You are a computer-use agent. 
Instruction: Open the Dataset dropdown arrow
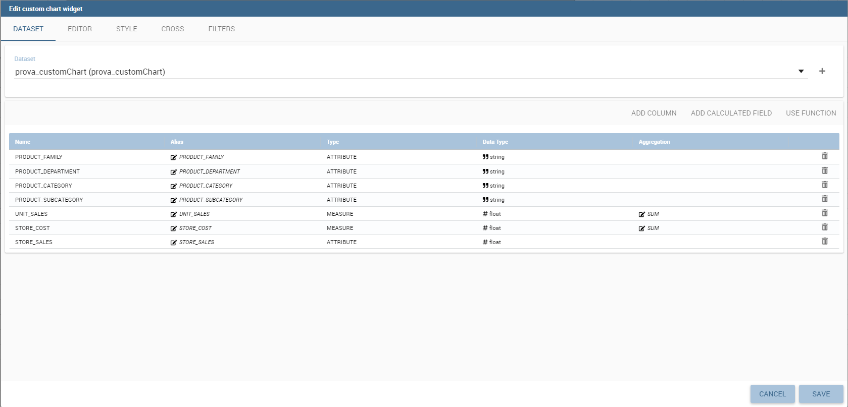(801, 71)
